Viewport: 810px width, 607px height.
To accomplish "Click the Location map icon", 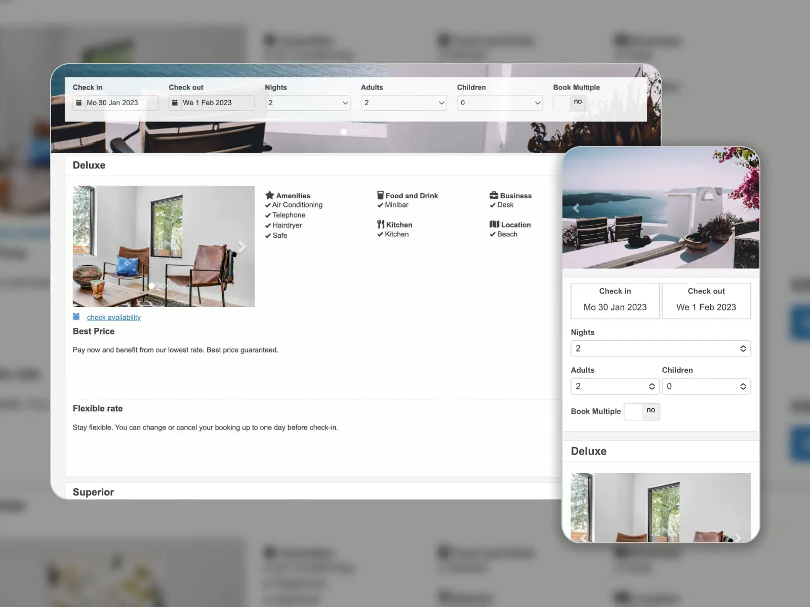I will click(494, 224).
